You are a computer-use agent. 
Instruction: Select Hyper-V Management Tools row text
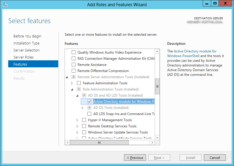110,120
